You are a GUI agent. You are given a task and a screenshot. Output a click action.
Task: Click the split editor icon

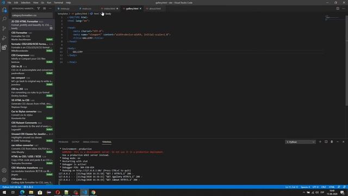(x=338, y=9)
